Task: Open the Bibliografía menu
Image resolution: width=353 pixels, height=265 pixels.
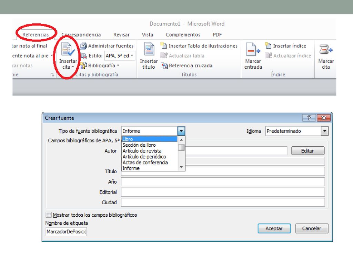Action: pos(100,66)
